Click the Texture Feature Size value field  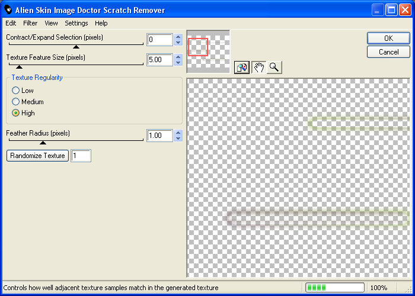(160, 60)
